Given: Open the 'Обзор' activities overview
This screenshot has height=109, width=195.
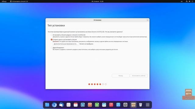Looking at the screenshot, I should [4, 1].
